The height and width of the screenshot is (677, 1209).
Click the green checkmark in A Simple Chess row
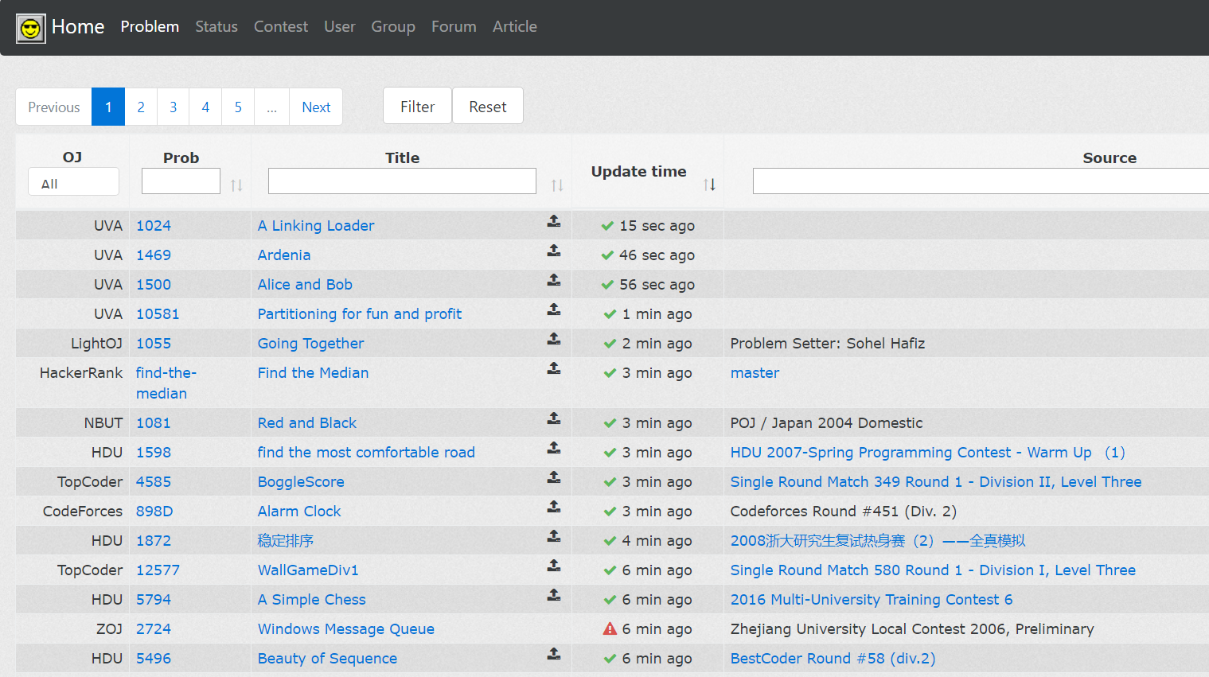(610, 600)
